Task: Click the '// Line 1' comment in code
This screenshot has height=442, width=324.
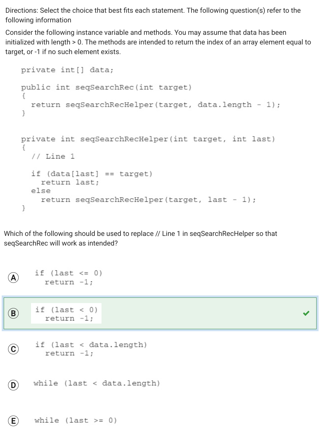Action: pyautogui.click(x=53, y=156)
